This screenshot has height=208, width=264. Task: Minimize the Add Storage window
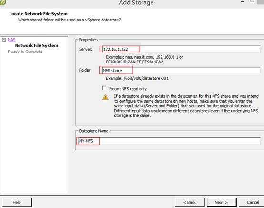(243, 2)
